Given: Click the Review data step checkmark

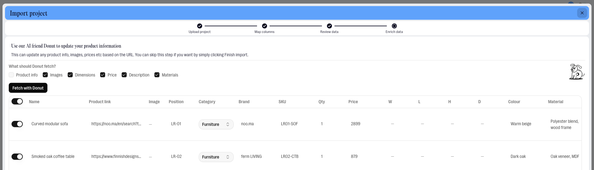Looking at the screenshot, I should (x=329, y=26).
